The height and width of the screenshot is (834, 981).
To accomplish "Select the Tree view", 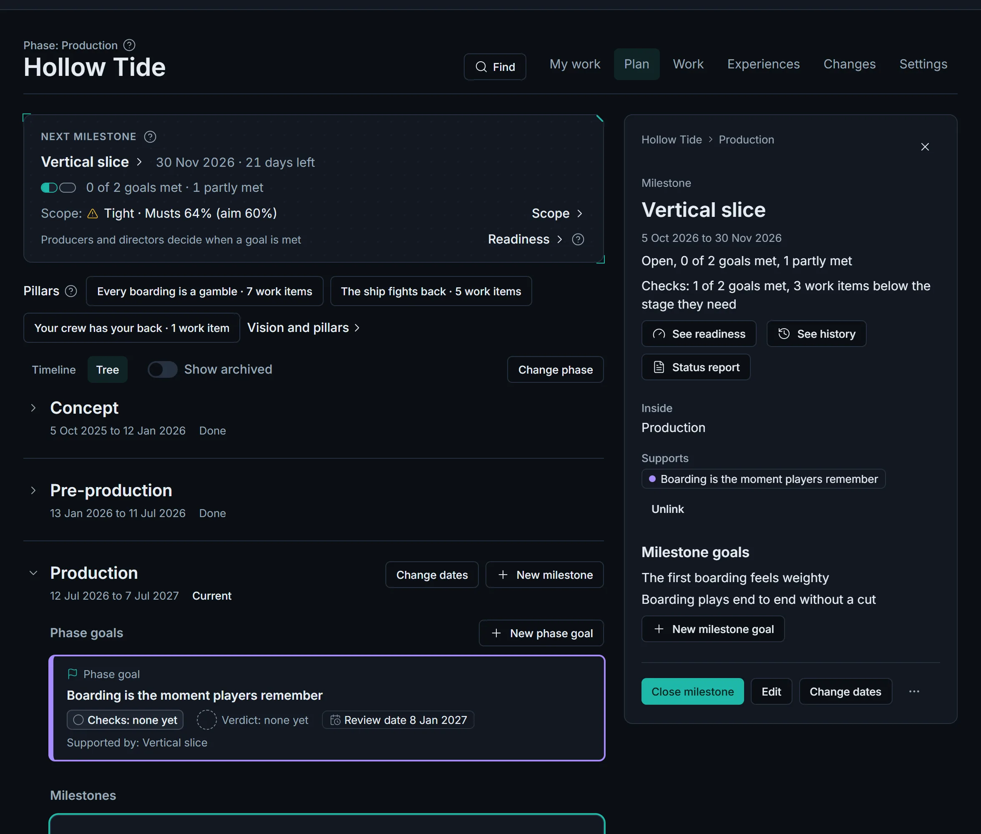I will (107, 370).
